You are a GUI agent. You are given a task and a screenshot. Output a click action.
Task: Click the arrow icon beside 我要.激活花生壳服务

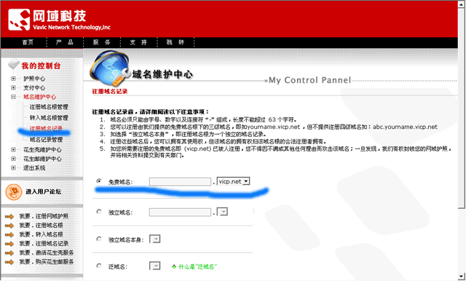(9, 253)
